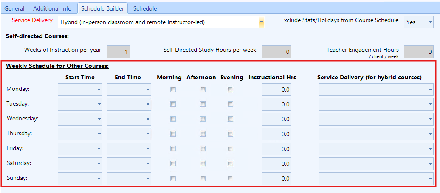Select the Schedule Builder tab
Image resolution: width=440 pixels, height=193 pixels.
102,8
